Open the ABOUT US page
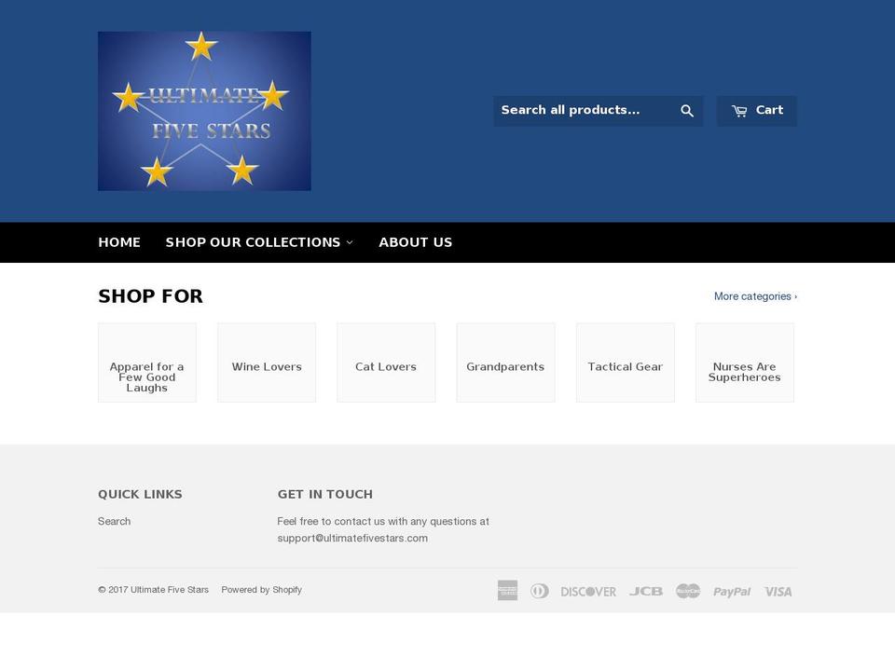The height and width of the screenshot is (671, 895). 415,242
